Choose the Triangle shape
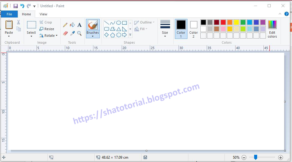Image resolution: width=292 pixels, height=162 pixels. tap(119, 29)
